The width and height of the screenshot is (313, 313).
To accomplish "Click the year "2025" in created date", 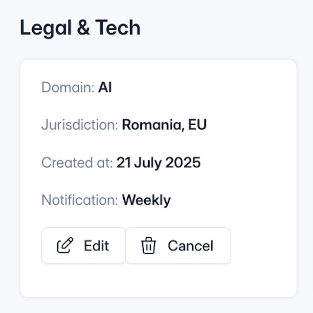I will coord(182,162).
